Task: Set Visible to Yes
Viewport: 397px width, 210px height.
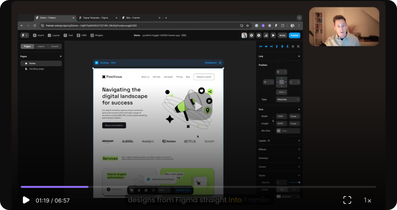Action: tap(282, 189)
